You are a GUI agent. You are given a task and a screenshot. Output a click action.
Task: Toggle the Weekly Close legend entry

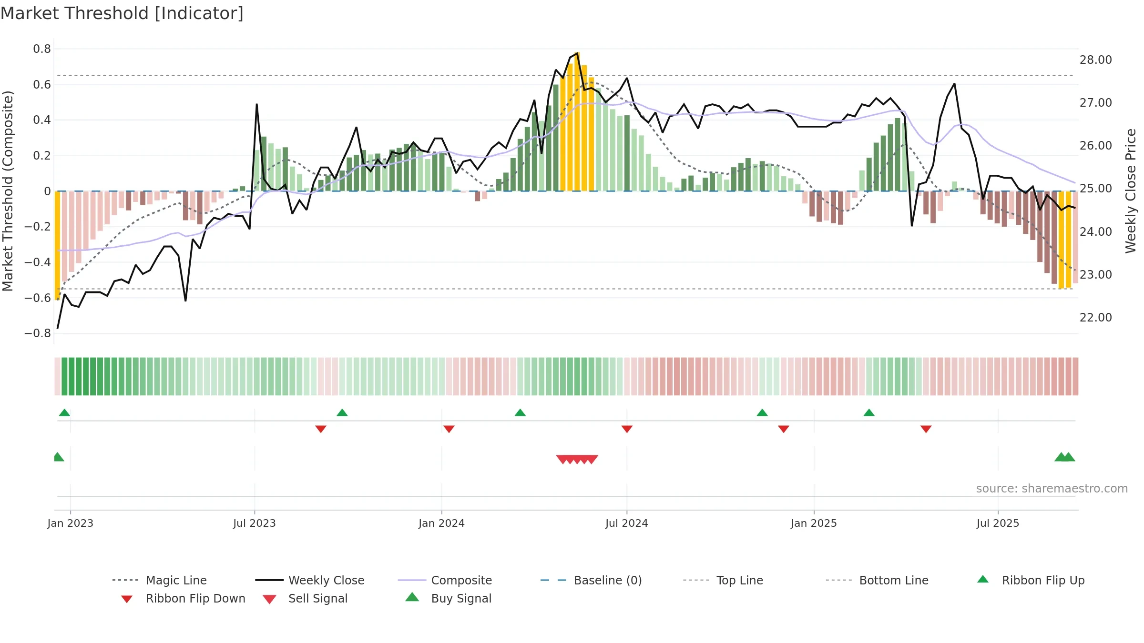pyautogui.click(x=310, y=580)
